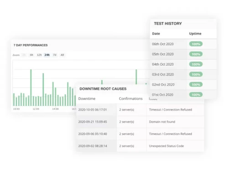228x171 pixels.
Task: Click the 12:00 axis label on chart
Action: 36,109
